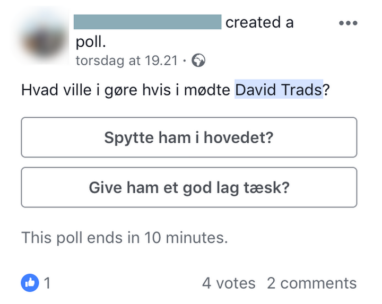
Task: Click the blue thumbs-up like icon
Action: pos(30,283)
